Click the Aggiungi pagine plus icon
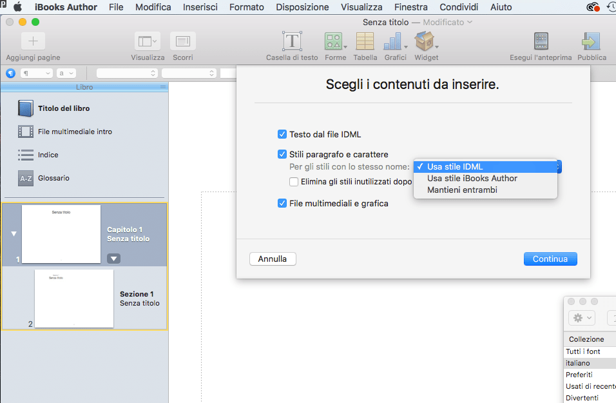616x403 pixels. pyautogui.click(x=33, y=41)
